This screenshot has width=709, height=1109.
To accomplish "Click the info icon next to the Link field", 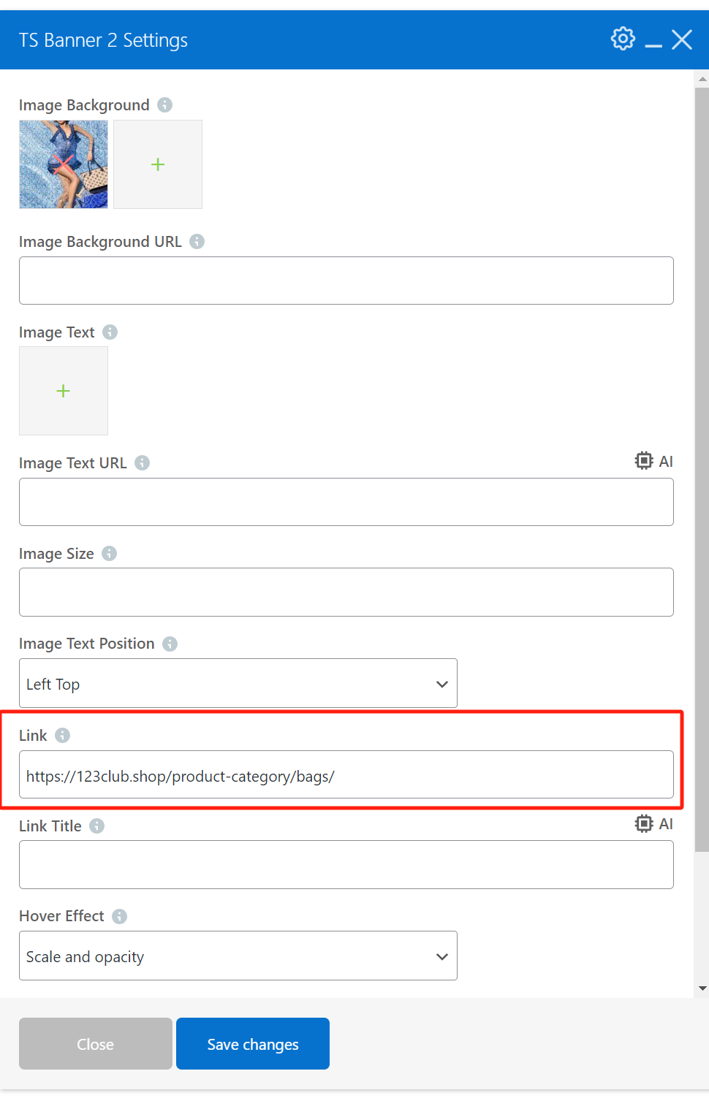I will (x=61, y=736).
